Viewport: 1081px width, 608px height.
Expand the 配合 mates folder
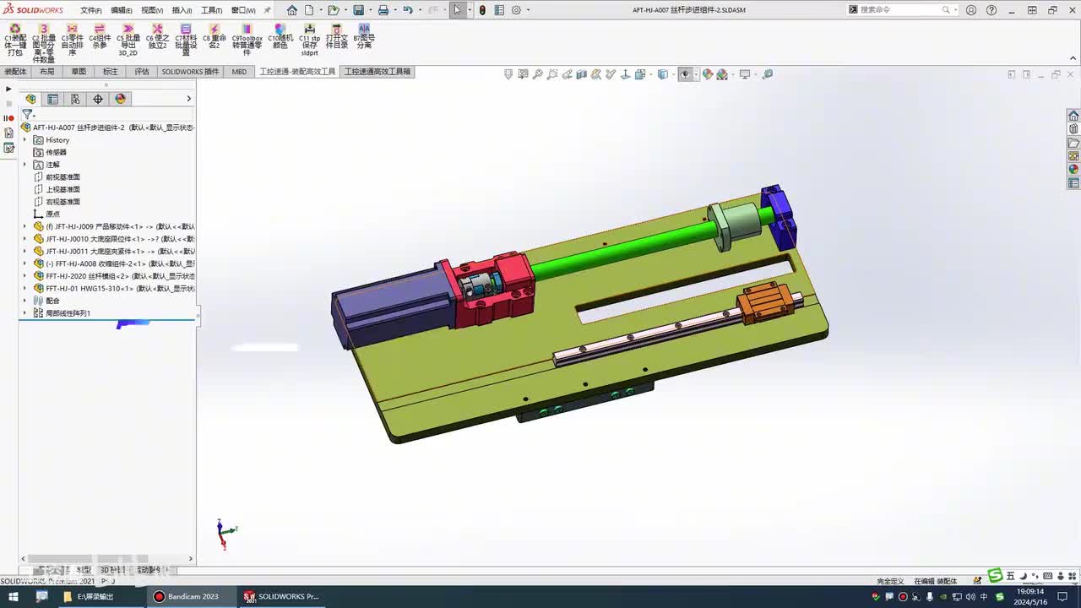point(24,301)
